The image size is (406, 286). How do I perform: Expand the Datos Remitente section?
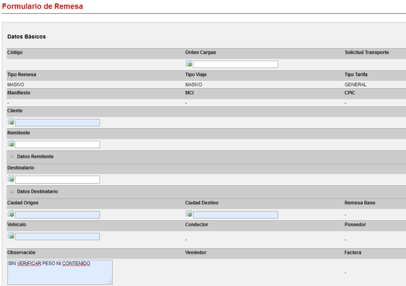point(11,157)
